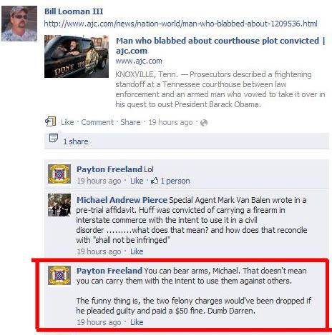Screen dimensions: 332x335
Task: Click the Bill Looman III name link
Action: coord(74,11)
